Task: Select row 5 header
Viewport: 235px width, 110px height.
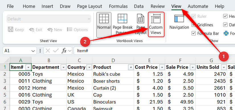Action: 5,95
